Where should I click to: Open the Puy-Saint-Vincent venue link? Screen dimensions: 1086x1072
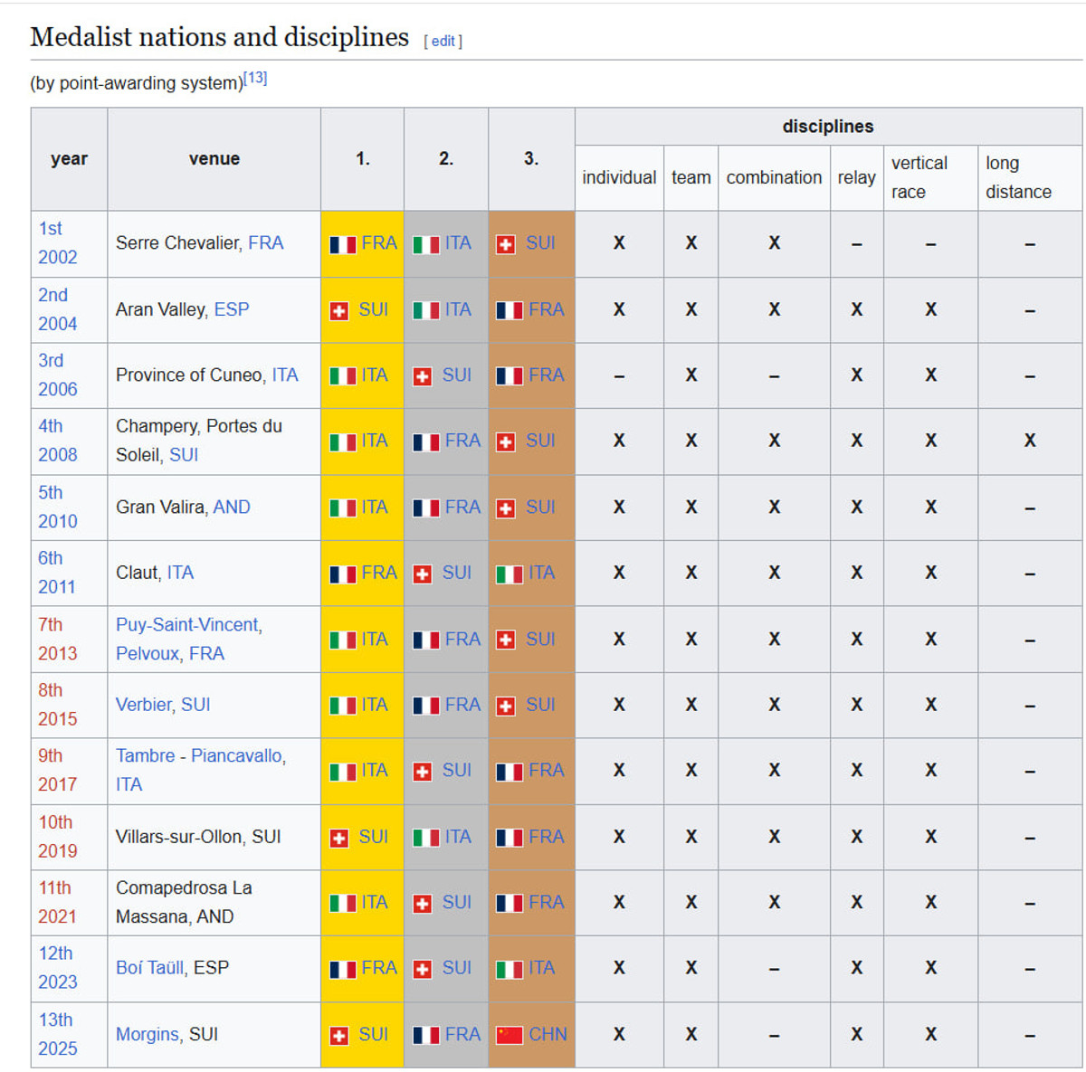point(188,625)
